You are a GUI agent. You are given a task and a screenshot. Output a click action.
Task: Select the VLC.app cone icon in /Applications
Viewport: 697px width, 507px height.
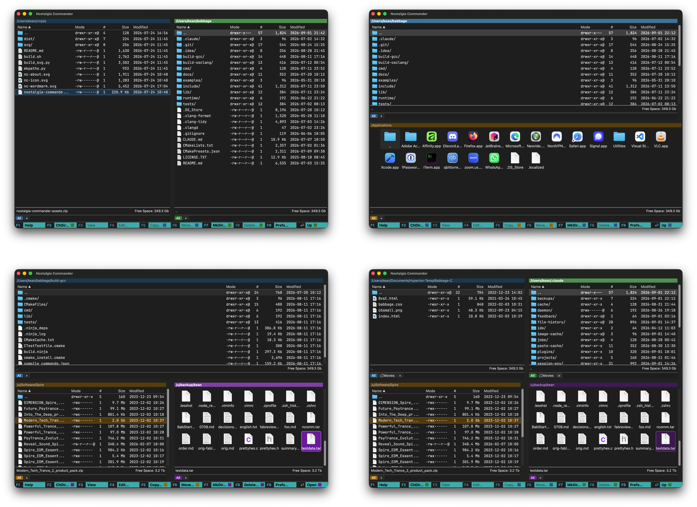[x=661, y=137]
